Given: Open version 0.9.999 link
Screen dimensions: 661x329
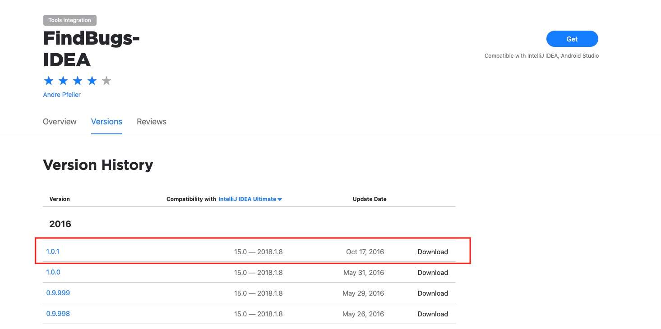Looking at the screenshot, I should (58, 293).
